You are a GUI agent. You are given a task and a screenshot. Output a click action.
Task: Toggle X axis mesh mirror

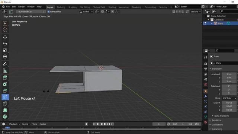[x=177, y=12]
